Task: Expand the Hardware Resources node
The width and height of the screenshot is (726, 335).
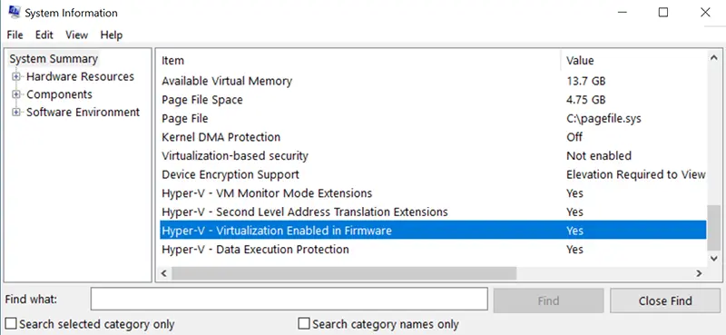Action: click(x=16, y=76)
